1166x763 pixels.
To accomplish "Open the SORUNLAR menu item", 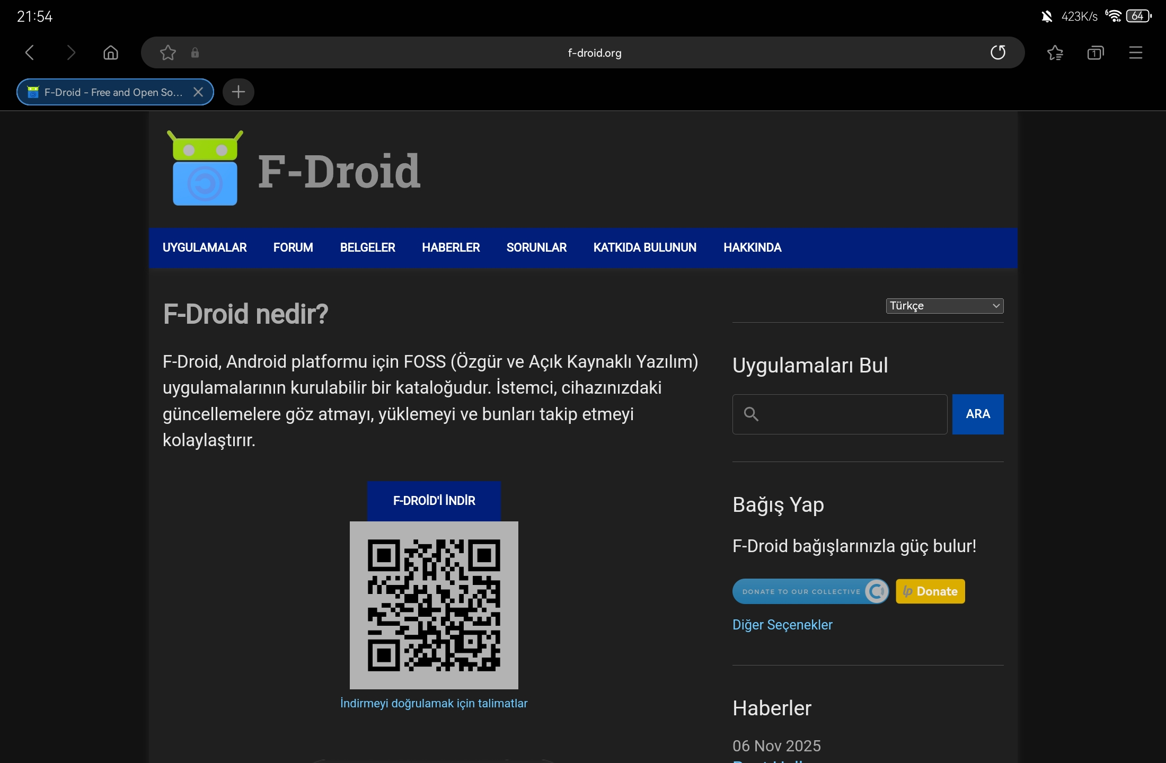I will pyautogui.click(x=536, y=247).
